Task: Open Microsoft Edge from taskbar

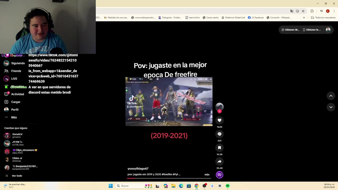Action: [x=181, y=186]
